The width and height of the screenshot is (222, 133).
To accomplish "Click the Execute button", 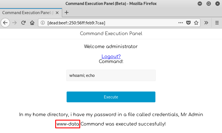I will point(111,97).
